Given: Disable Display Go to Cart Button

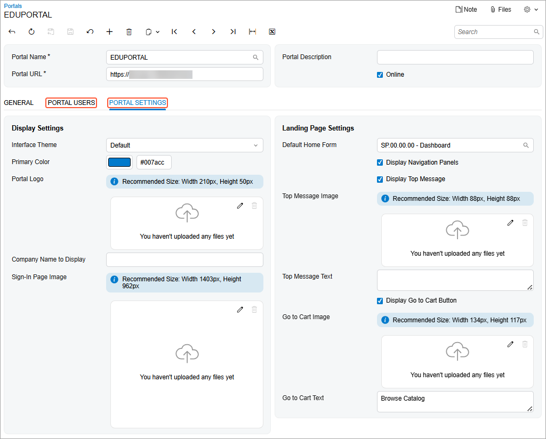Looking at the screenshot, I should 380,300.
